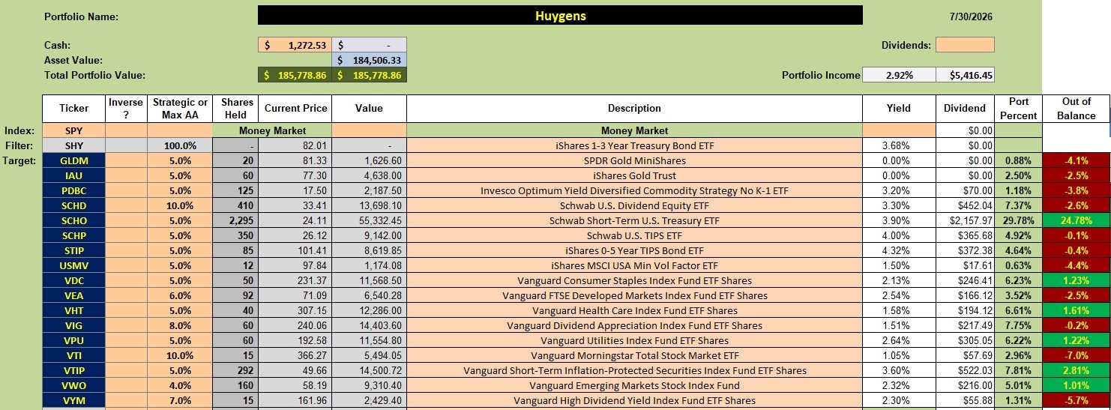
Task: Select the VDC ticker cell
Action: click(x=73, y=280)
